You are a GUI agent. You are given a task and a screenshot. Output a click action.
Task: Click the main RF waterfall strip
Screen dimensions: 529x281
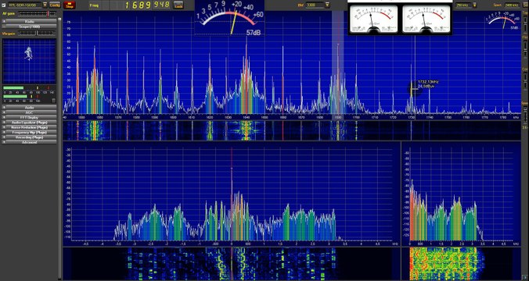pos(292,130)
